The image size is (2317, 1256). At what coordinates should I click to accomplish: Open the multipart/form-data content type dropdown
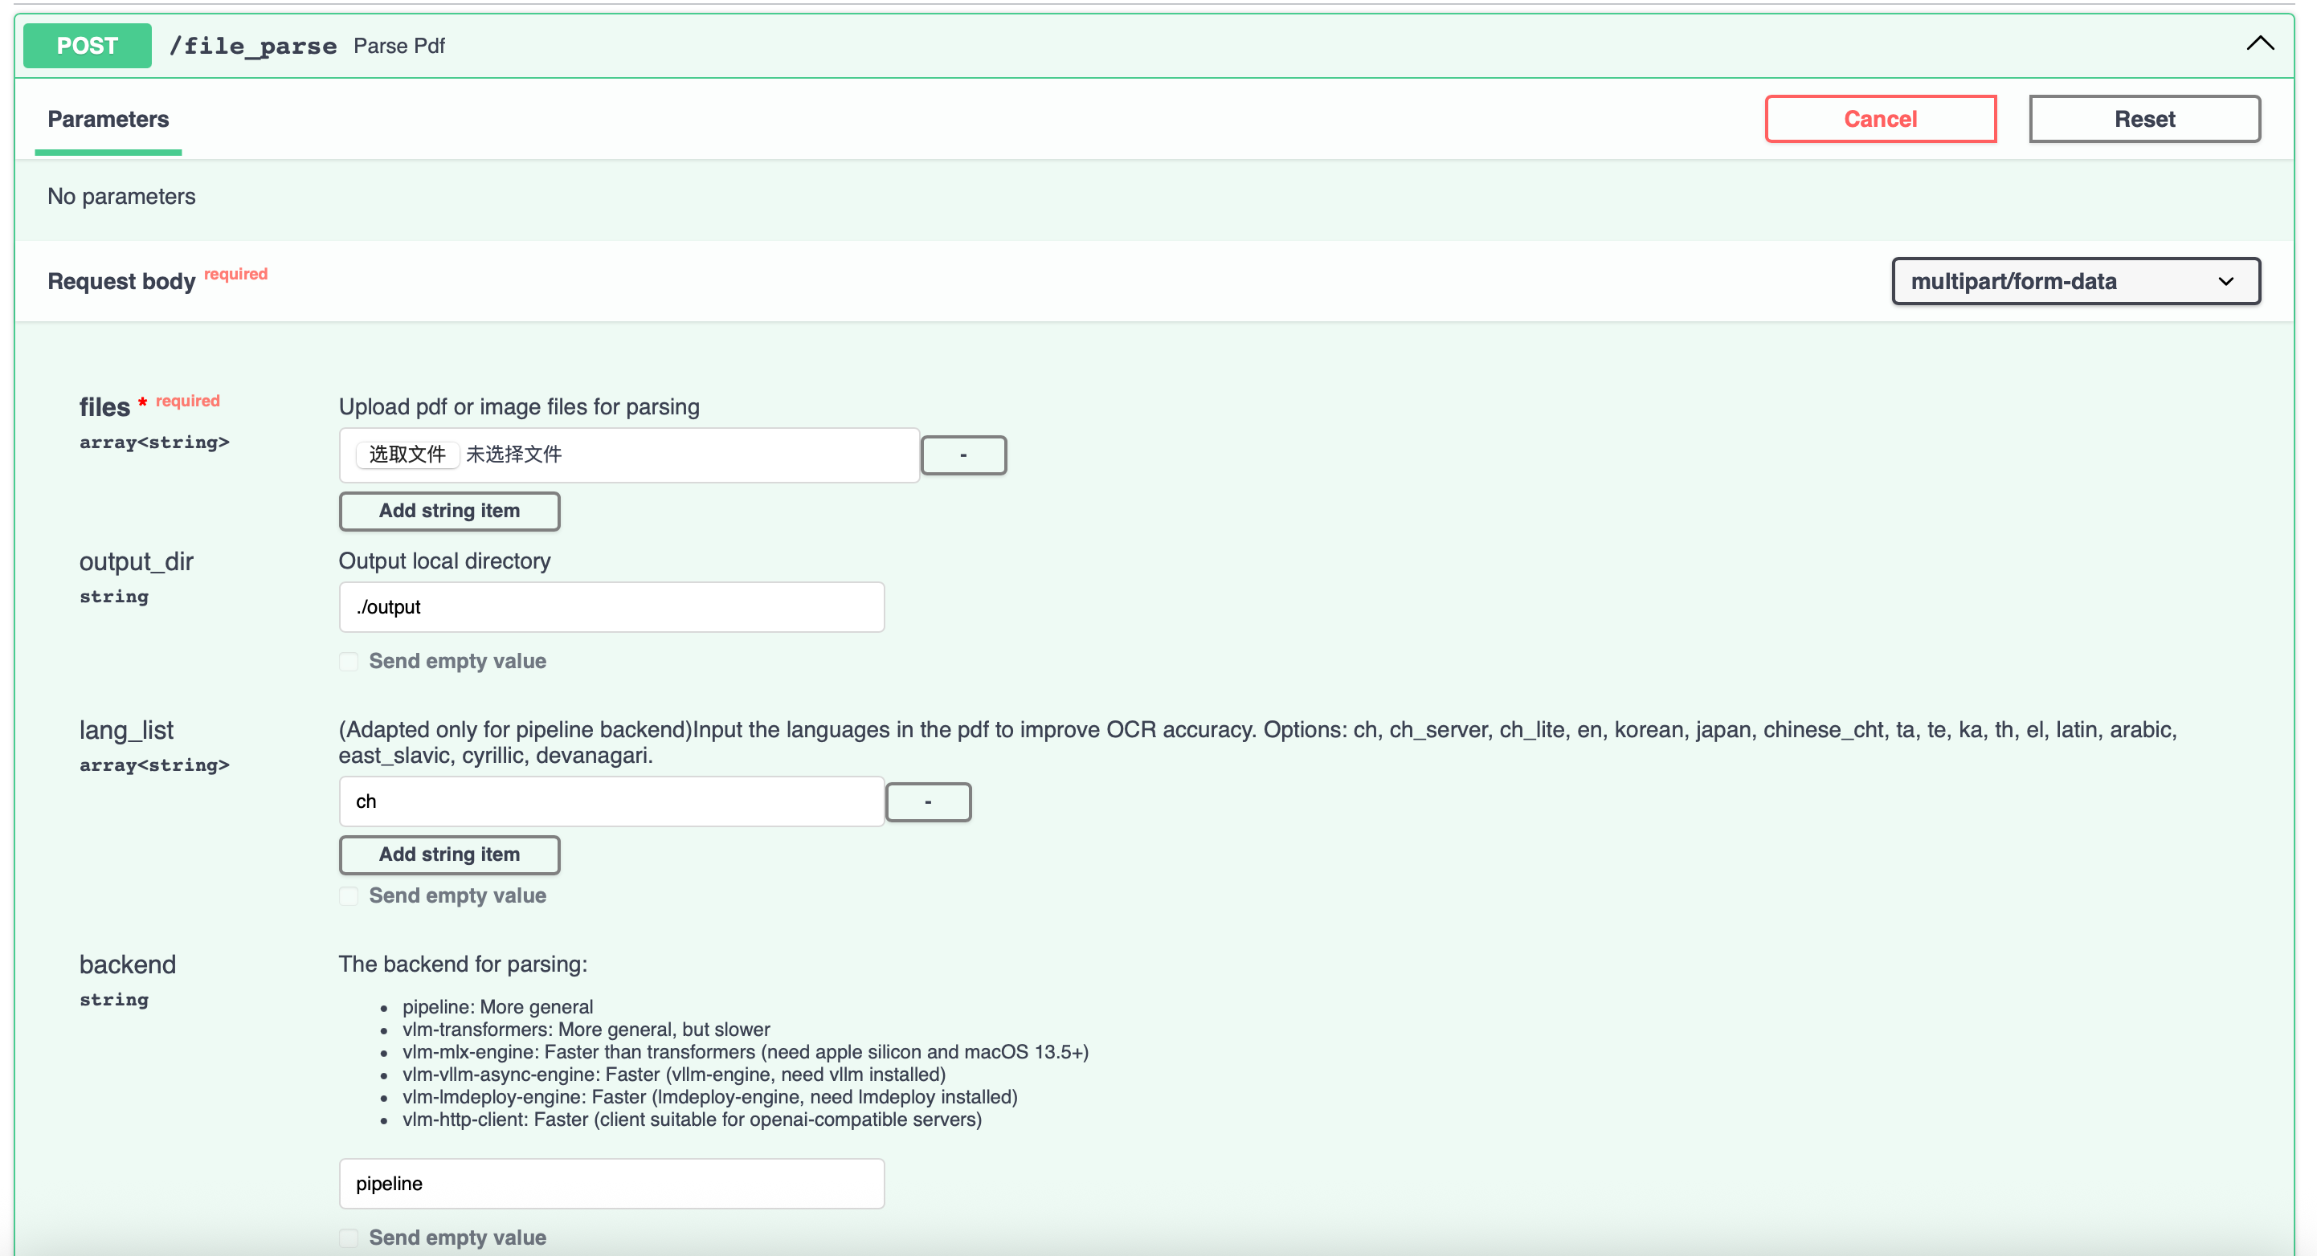[x=2075, y=281]
